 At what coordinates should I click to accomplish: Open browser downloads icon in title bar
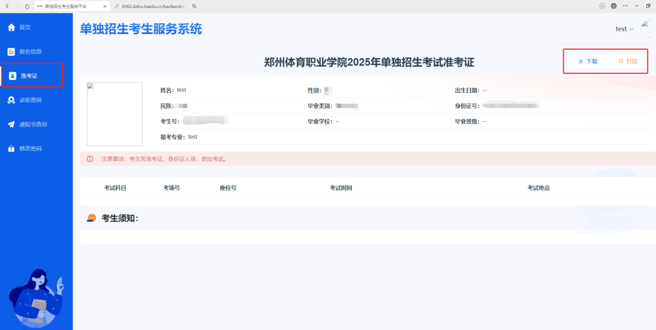[602, 6]
